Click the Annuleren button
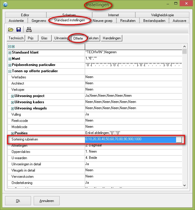Image resolution: width=195 pixels, height=210 pixels. click(47, 201)
